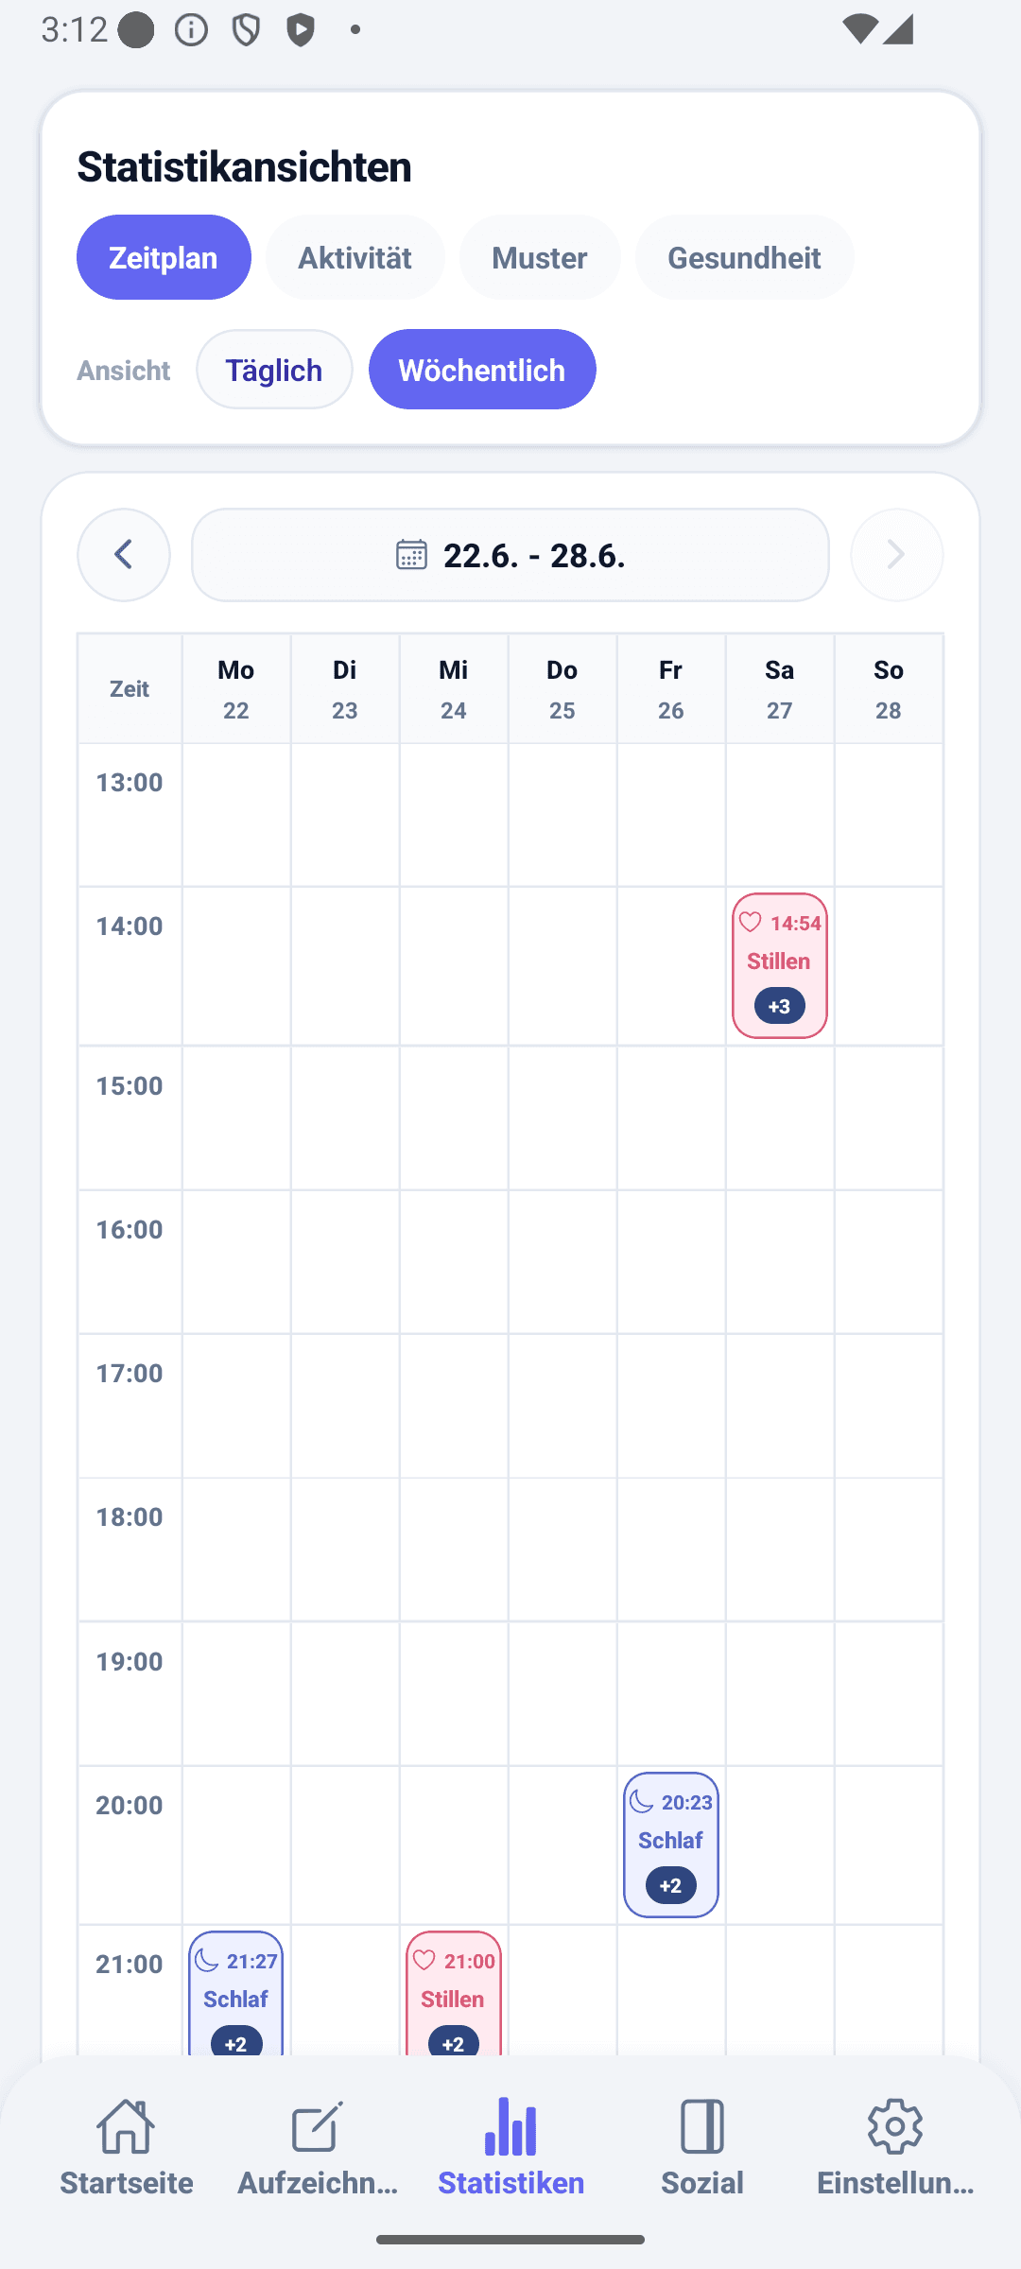Image resolution: width=1021 pixels, height=2269 pixels.
Task: Go to previous week arrow
Action: click(x=124, y=555)
